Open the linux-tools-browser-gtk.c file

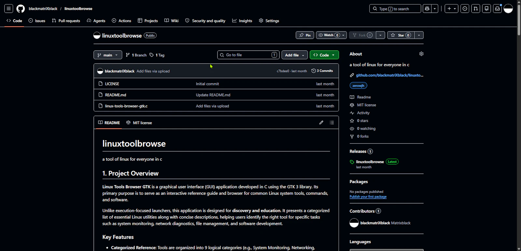(126, 106)
